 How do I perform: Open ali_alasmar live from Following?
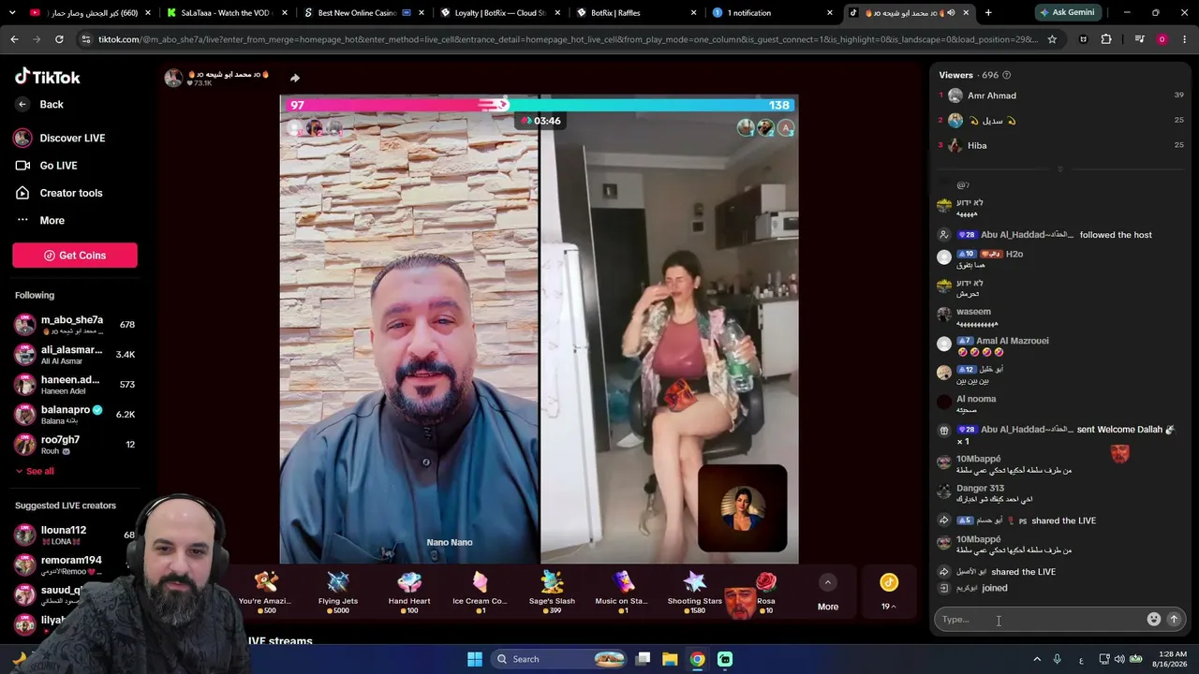coord(75,355)
